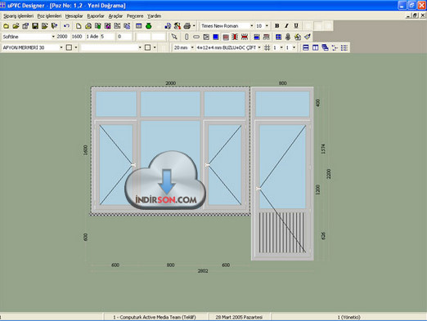Click the locked yellow page icon

point(88,26)
